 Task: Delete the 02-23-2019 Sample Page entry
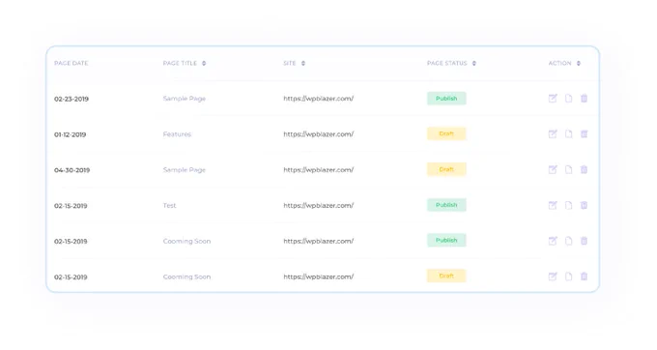tap(584, 98)
